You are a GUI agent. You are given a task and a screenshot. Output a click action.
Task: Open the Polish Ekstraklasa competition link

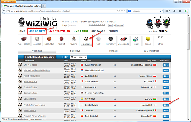coord(32,76)
